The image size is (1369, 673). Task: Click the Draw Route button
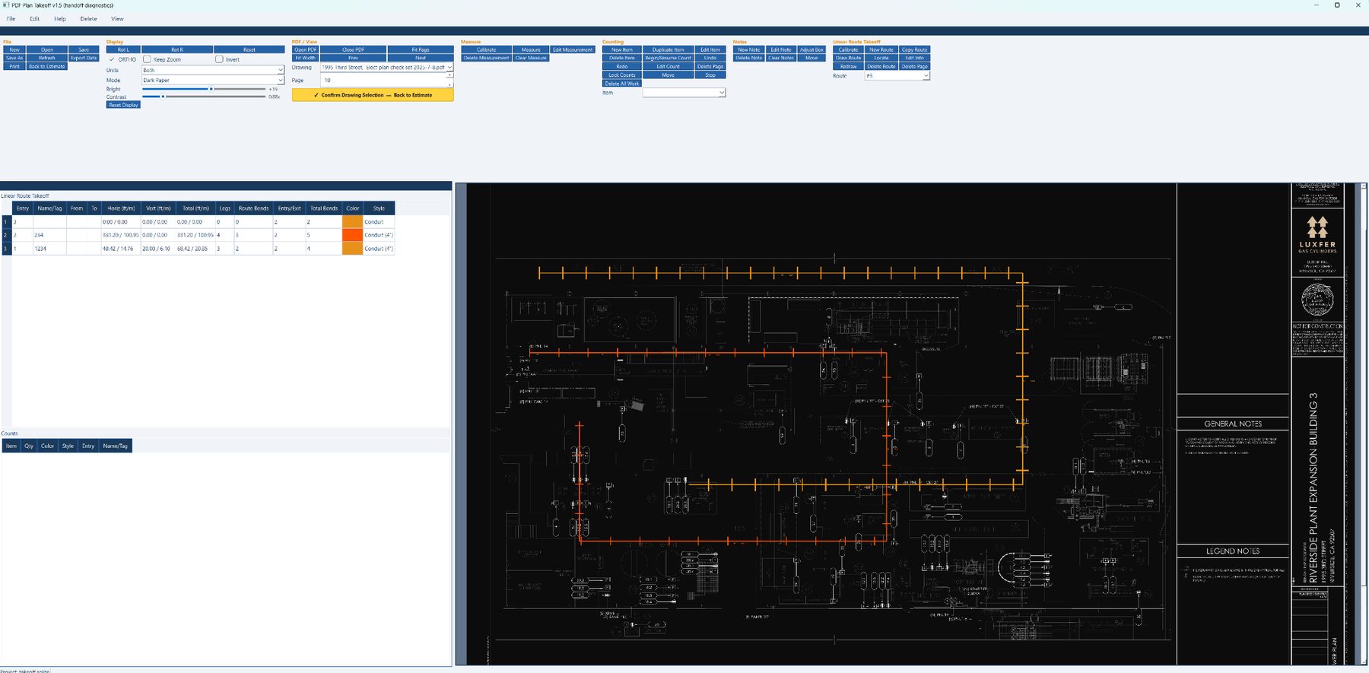pyautogui.click(x=848, y=58)
